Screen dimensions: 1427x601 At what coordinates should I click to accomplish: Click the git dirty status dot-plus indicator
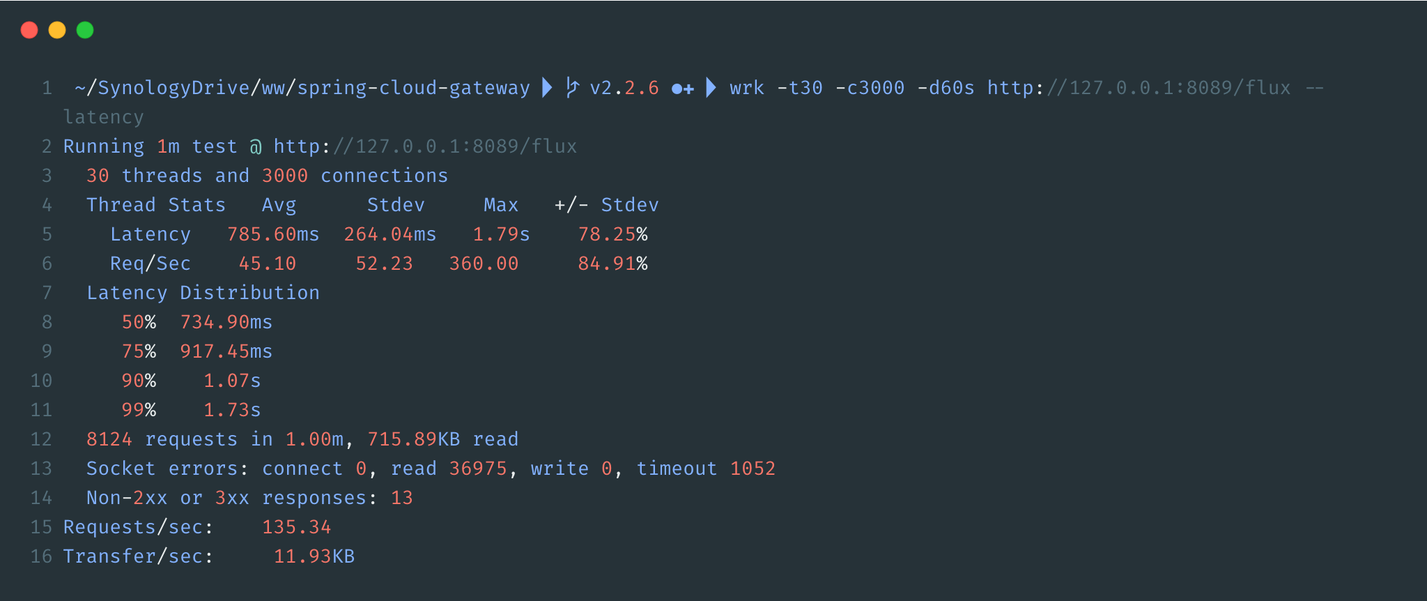682,89
